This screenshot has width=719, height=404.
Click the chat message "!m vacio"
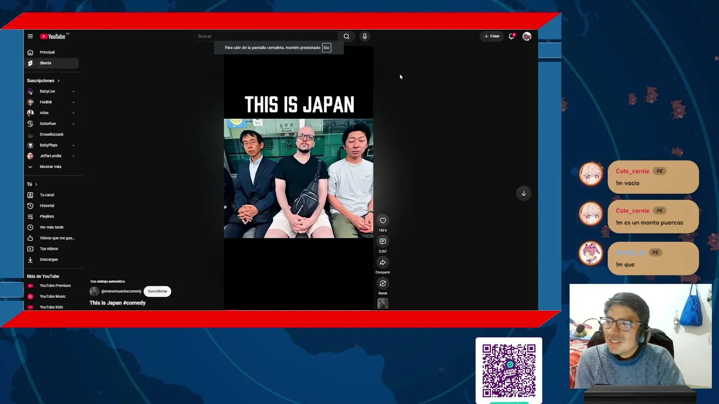(x=627, y=183)
